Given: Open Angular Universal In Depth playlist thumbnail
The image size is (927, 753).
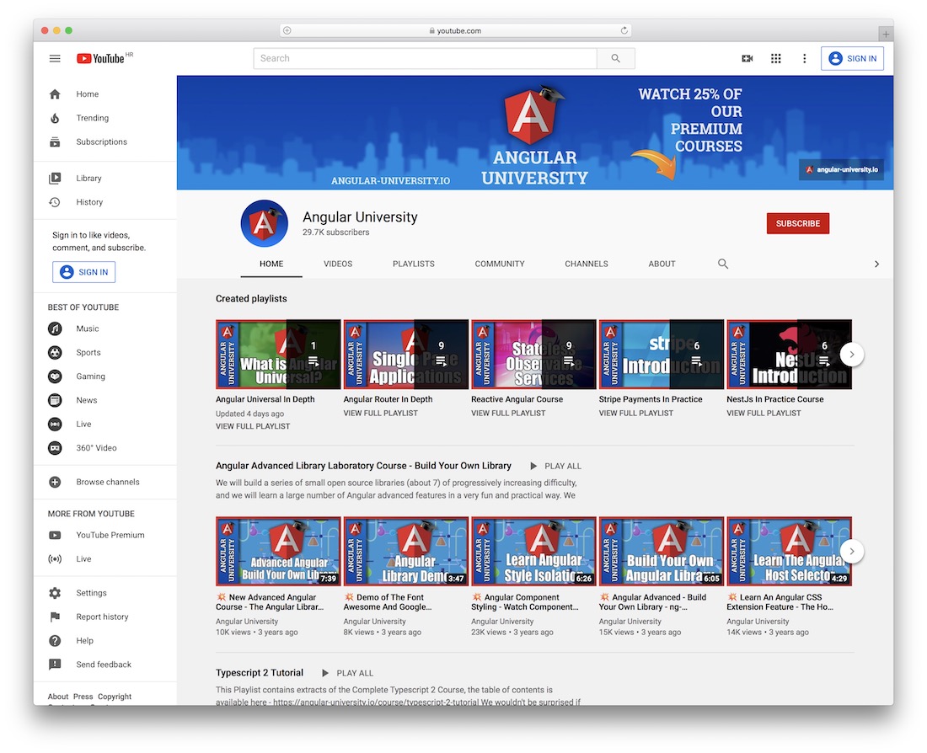Looking at the screenshot, I should (278, 354).
